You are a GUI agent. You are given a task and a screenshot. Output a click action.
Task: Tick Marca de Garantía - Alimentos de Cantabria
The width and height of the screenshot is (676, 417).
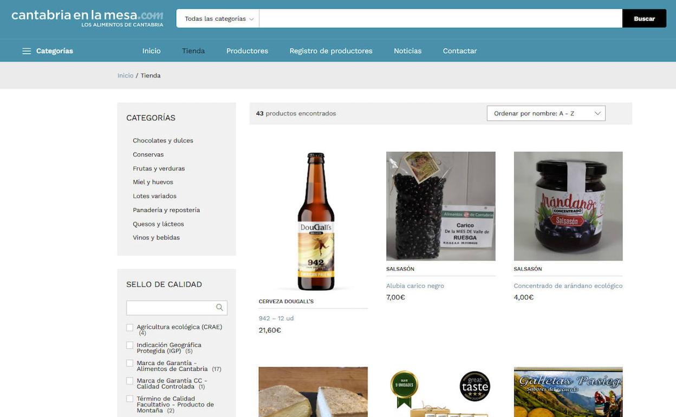[x=130, y=363]
